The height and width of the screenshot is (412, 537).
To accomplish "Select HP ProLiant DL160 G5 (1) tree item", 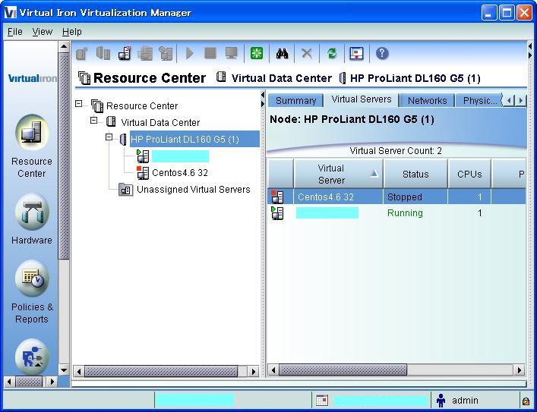I will [x=194, y=139].
